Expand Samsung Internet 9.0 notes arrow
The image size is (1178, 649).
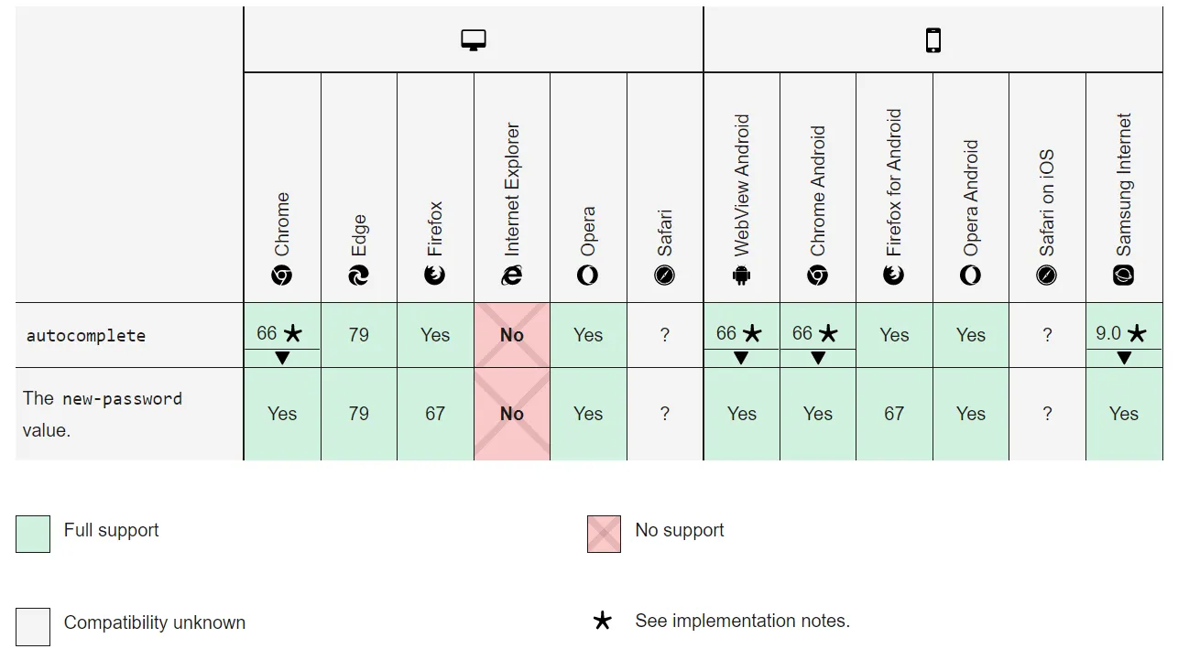[x=1124, y=358]
